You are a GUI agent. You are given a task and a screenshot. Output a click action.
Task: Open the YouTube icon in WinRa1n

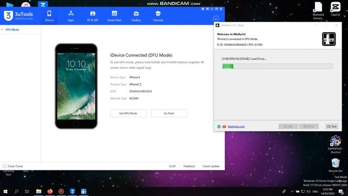coord(224,126)
